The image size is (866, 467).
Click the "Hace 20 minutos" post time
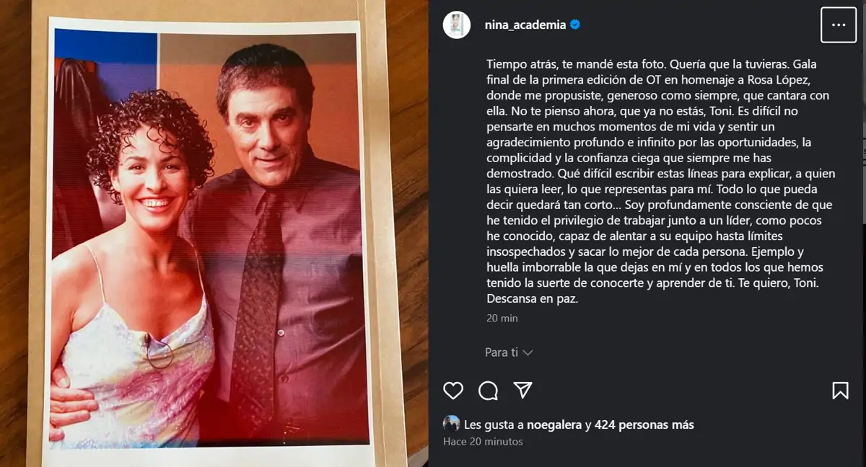483,441
